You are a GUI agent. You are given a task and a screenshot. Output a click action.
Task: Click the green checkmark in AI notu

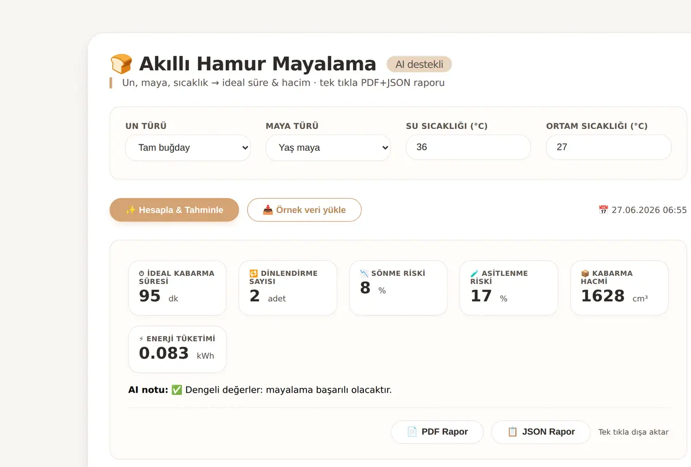[x=177, y=390]
